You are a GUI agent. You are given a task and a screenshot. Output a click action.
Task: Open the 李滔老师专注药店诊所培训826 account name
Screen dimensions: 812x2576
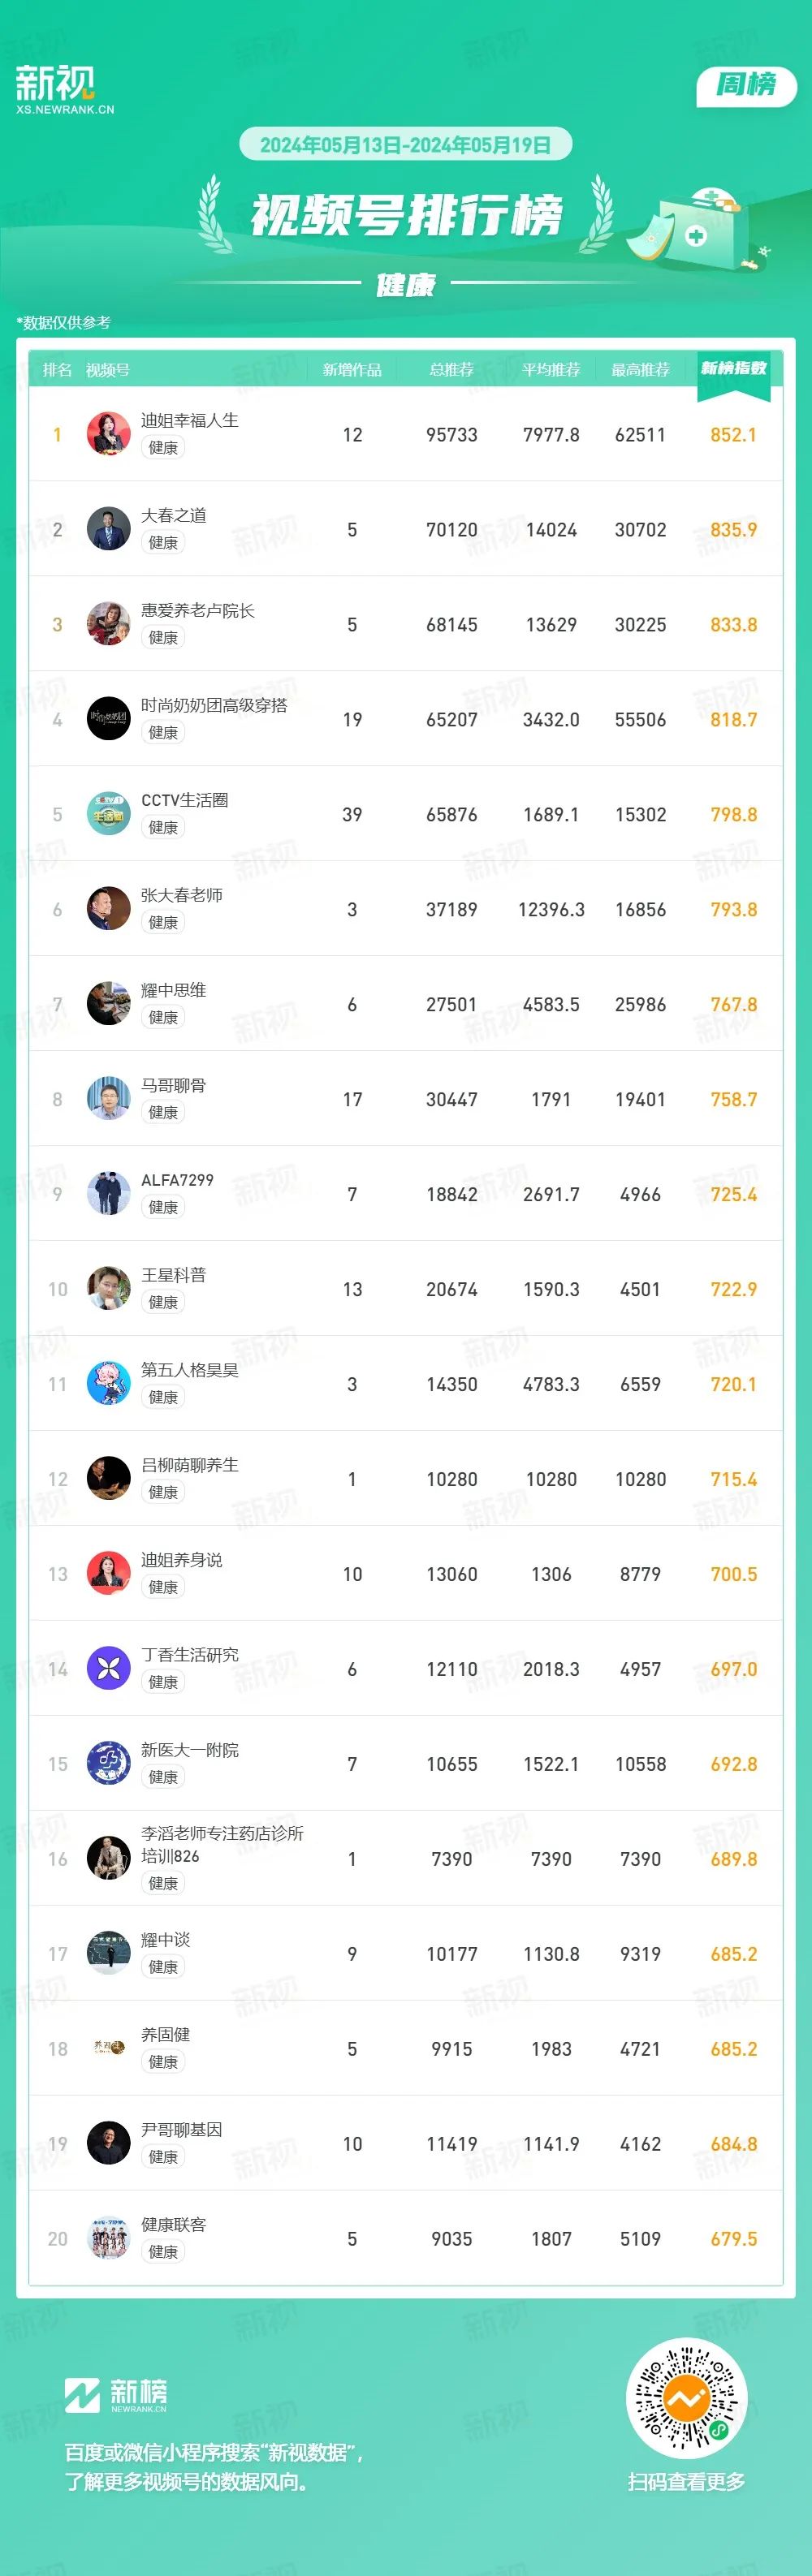coord(222,1844)
